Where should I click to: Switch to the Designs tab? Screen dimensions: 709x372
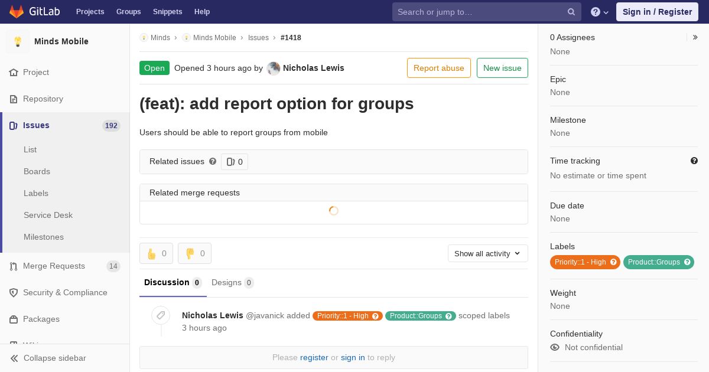click(x=233, y=282)
